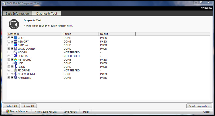Expand the HARDDISK tree node
215x116 pixels.
pos(9,77)
